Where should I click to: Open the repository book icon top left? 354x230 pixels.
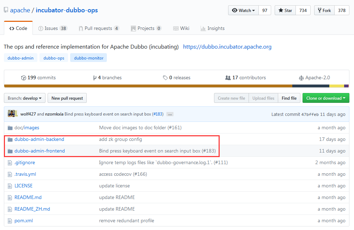click(x=6, y=10)
